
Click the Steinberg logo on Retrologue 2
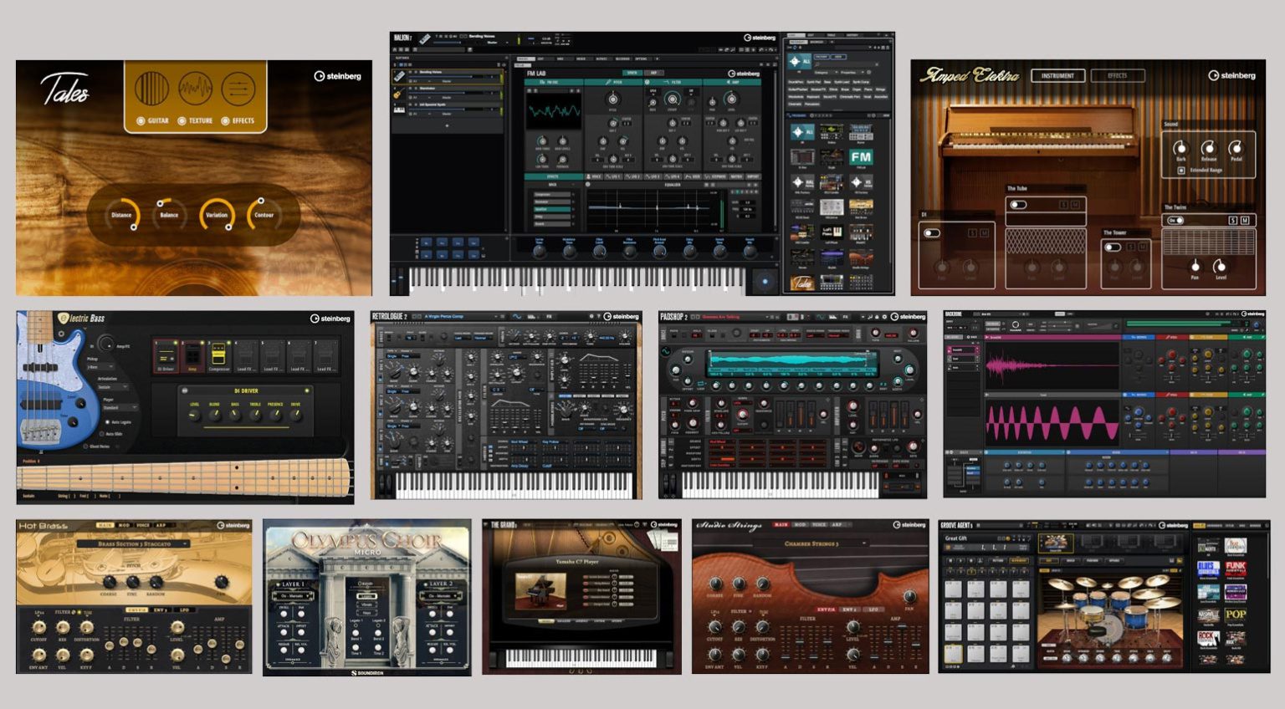[619, 318]
